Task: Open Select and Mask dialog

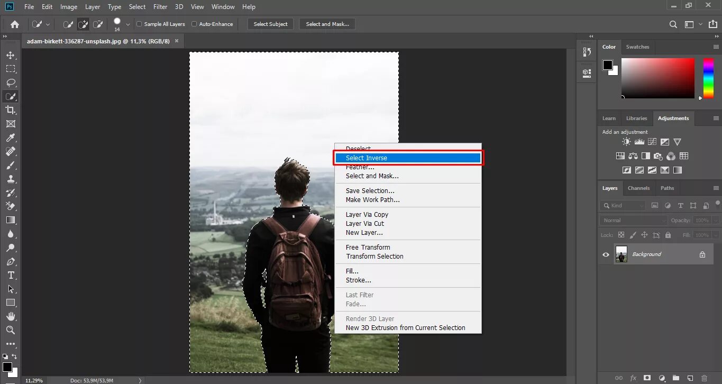Action: tap(327, 24)
